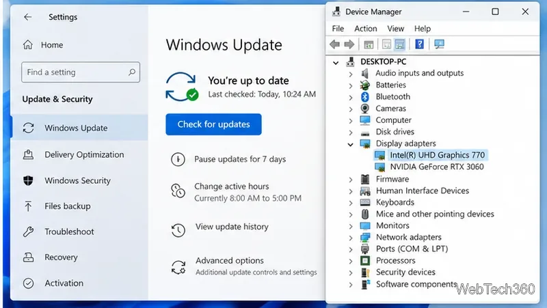The height and width of the screenshot is (308, 547).
Task: Select Intel(R) UHD Graphics 770
Action: pyautogui.click(x=438, y=155)
